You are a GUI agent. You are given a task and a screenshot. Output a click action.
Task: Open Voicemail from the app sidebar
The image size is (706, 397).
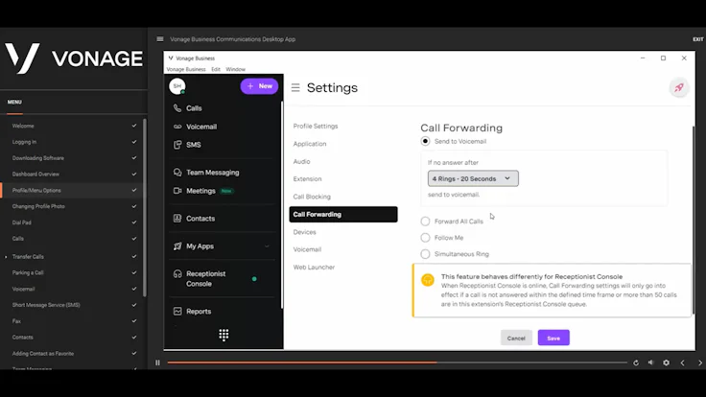[x=201, y=127]
